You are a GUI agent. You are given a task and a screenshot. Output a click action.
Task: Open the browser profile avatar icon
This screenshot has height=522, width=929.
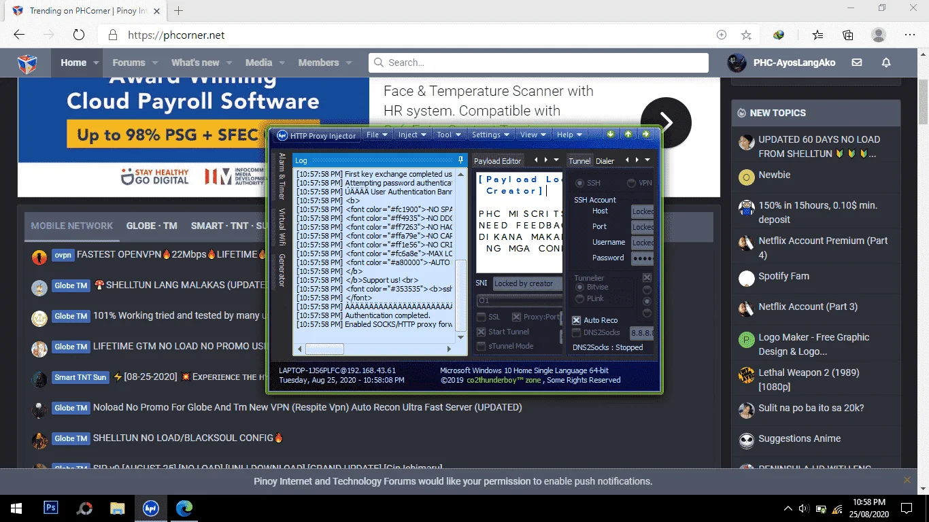point(879,35)
